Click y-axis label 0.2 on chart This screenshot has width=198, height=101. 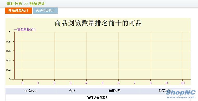[x=8, y=70]
